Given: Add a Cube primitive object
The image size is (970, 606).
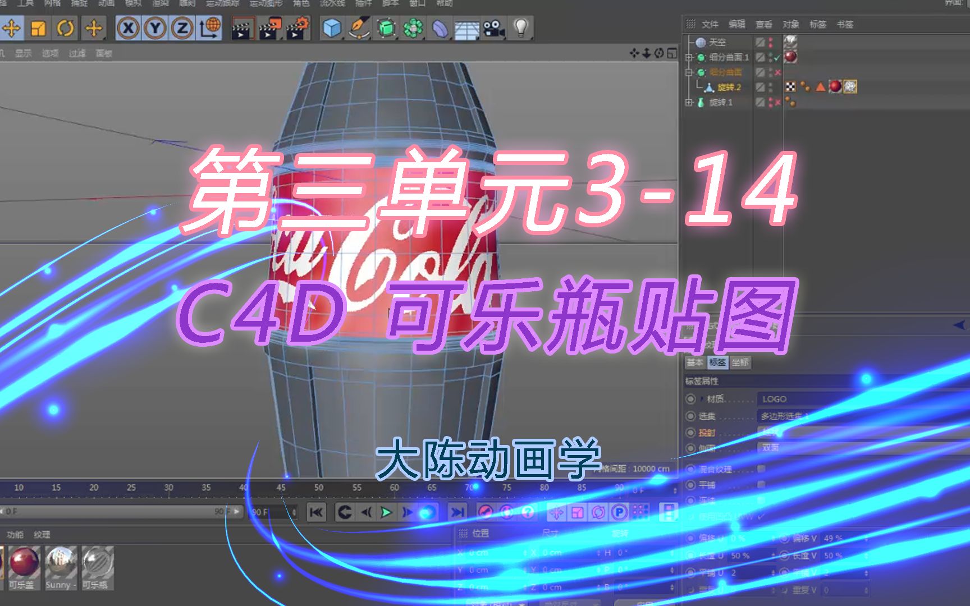Looking at the screenshot, I should pyautogui.click(x=332, y=27).
